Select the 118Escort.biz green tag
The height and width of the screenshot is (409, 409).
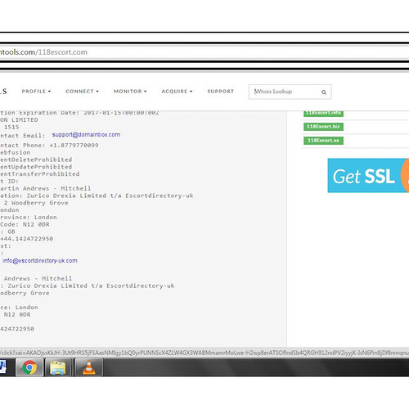(x=323, y=127)
